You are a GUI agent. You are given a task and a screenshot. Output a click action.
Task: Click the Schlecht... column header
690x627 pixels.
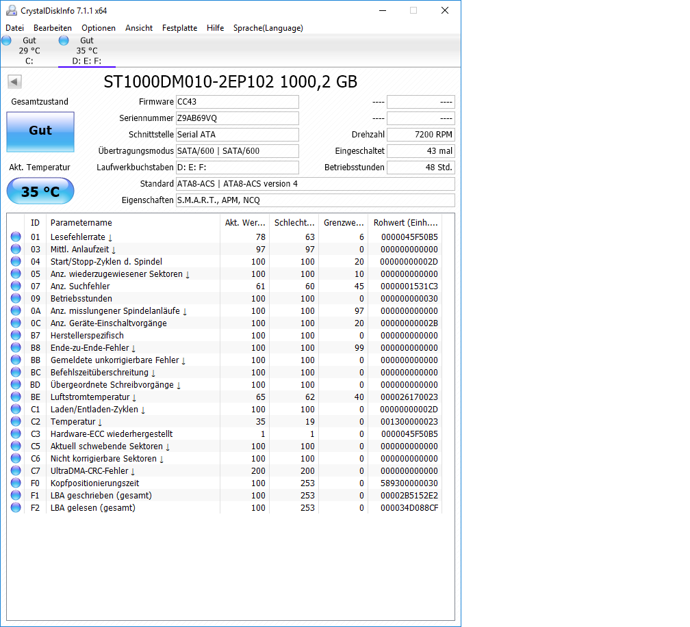click(294, 222)
